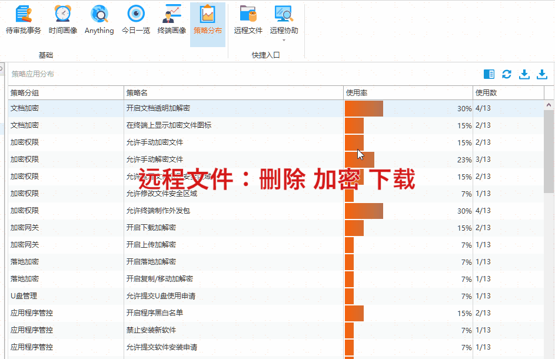555x359 pixels.
Task: Click the 使用数 column header
Action: pos(508,93)
